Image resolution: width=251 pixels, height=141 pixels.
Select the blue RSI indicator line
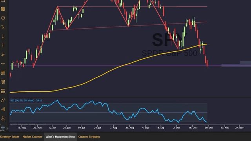click(109, 111)
